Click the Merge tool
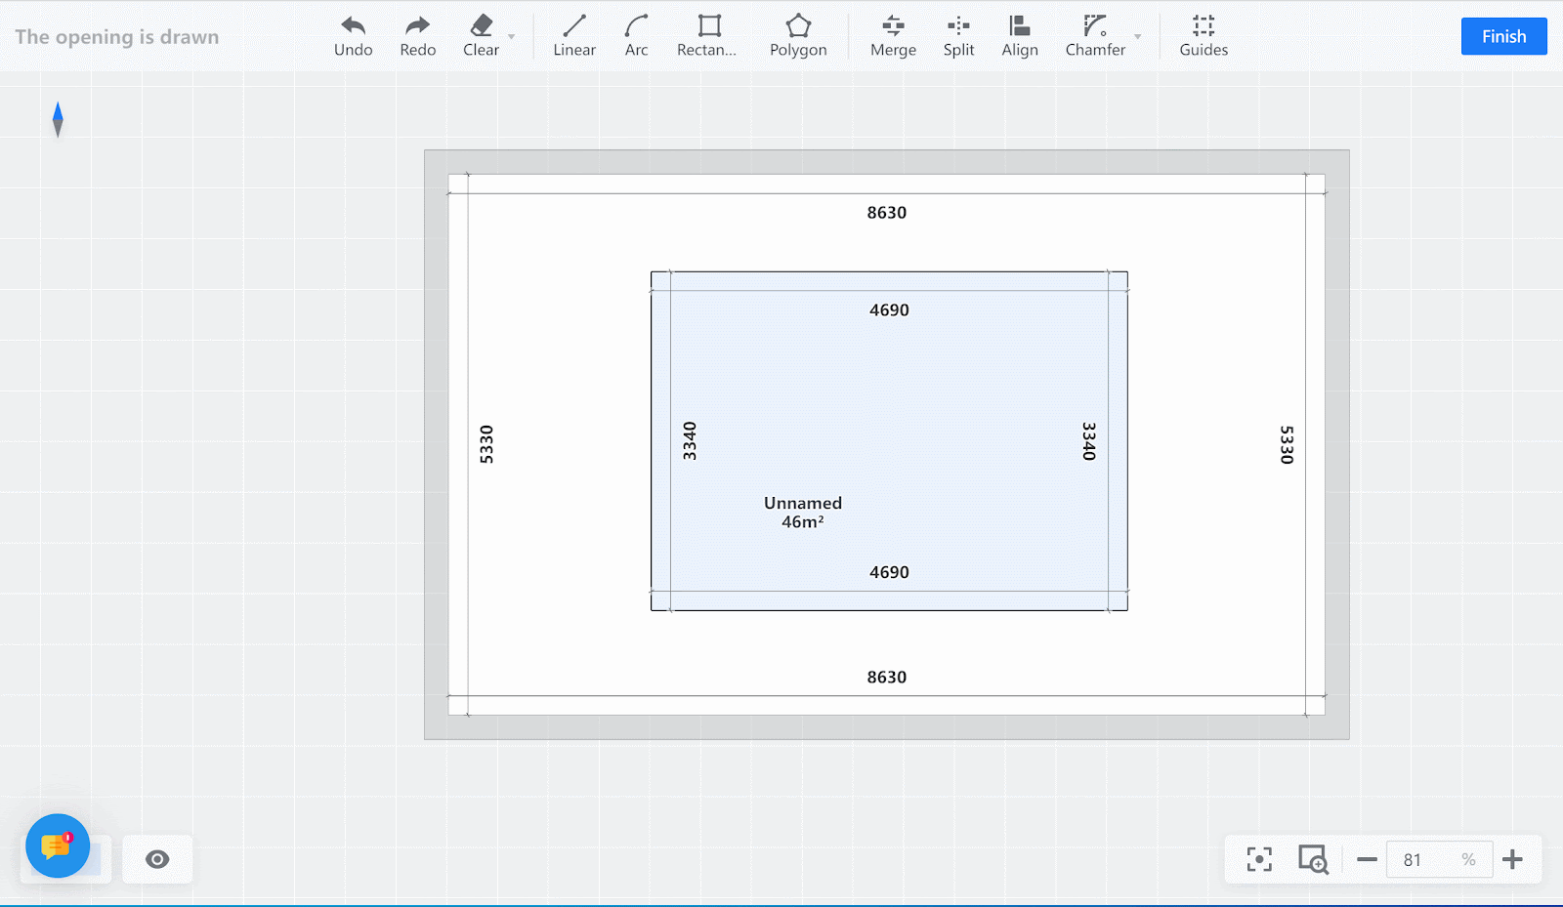Image resolution: width=1563 pixels, height=907 pixels. coord(893,26)
